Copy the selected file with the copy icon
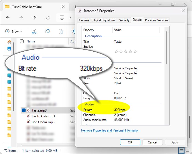192x154 pixels. click(48, 31)
